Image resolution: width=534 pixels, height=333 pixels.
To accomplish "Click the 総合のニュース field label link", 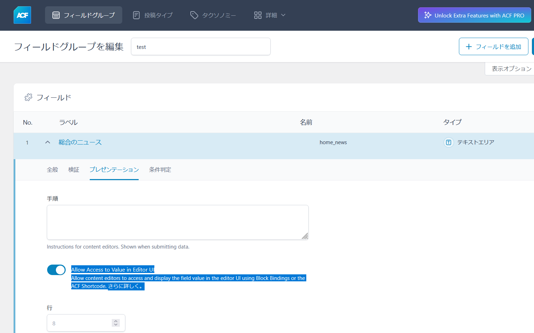I will click(80, 142).
